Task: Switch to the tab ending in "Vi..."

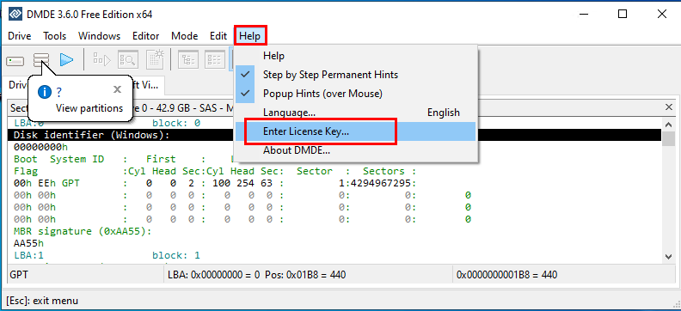Action: 148,85
